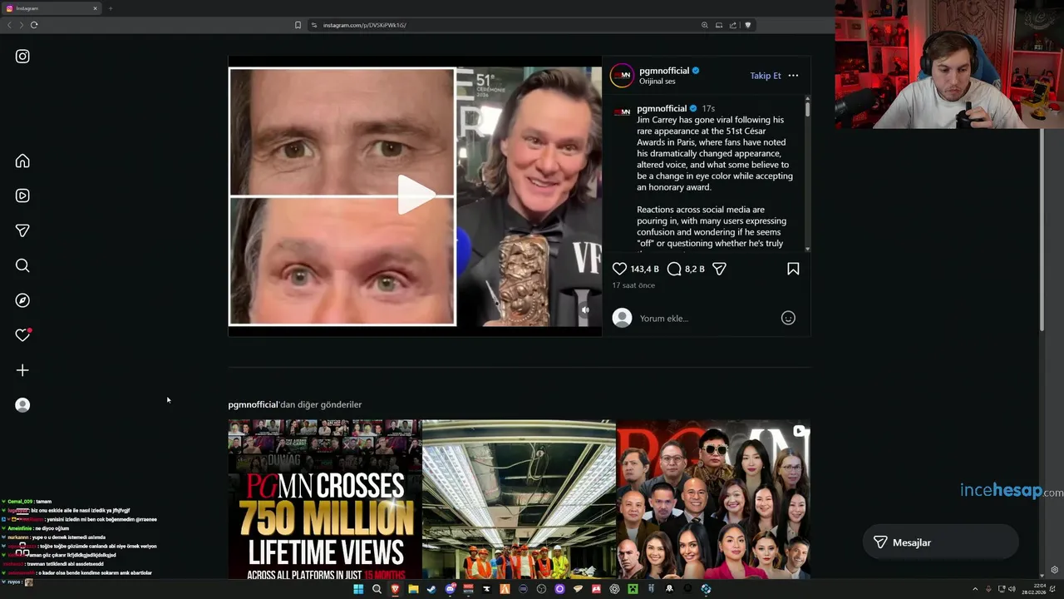Play the Jim Carrey video
The image size is (1064, 599).
point(415,196)
